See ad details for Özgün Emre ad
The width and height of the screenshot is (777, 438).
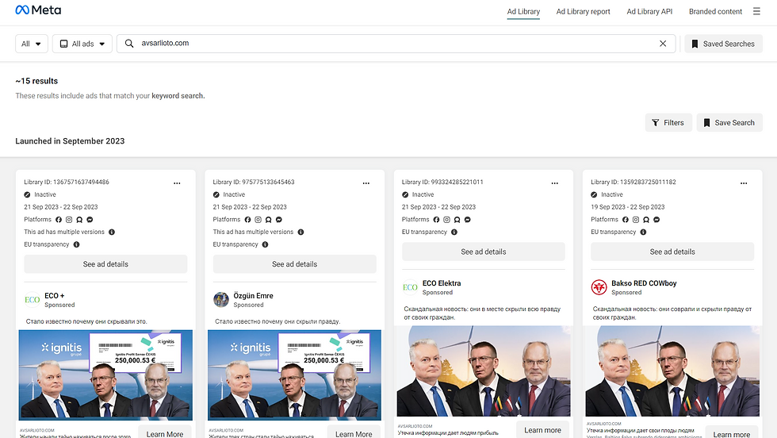(294, 264)
